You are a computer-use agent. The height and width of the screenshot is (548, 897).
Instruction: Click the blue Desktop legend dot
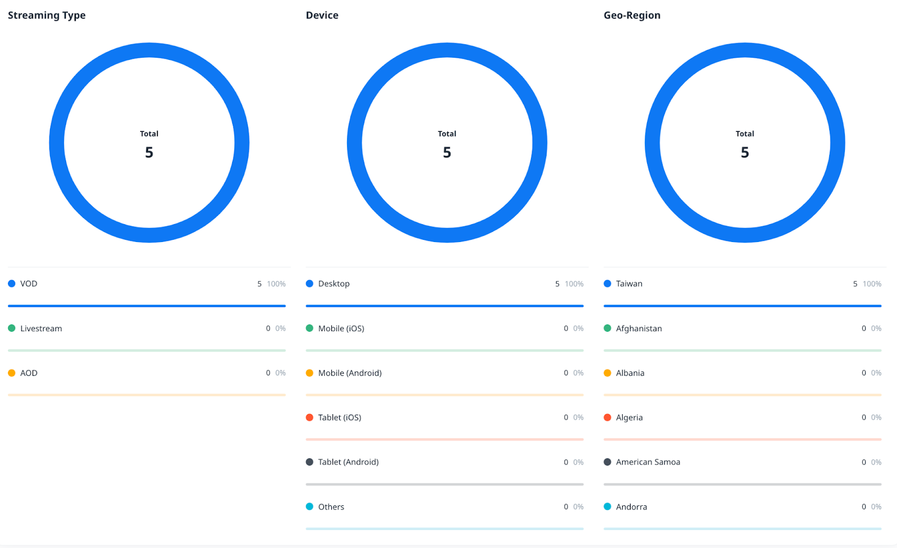[309, 284]
